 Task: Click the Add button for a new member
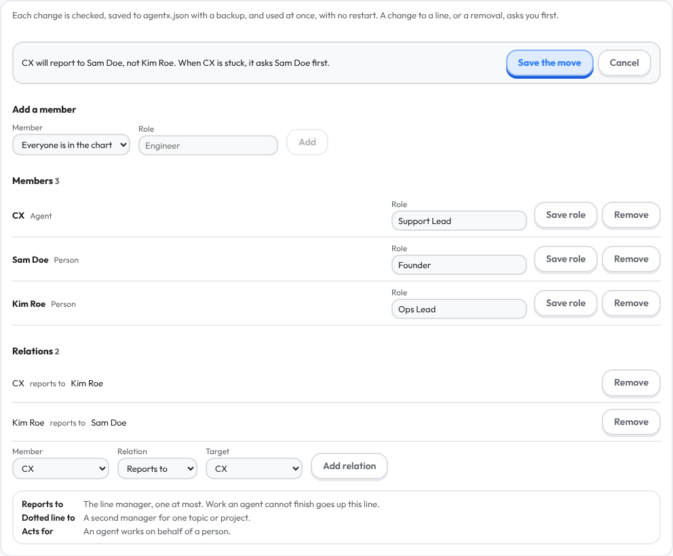click(x=307, y=142)
